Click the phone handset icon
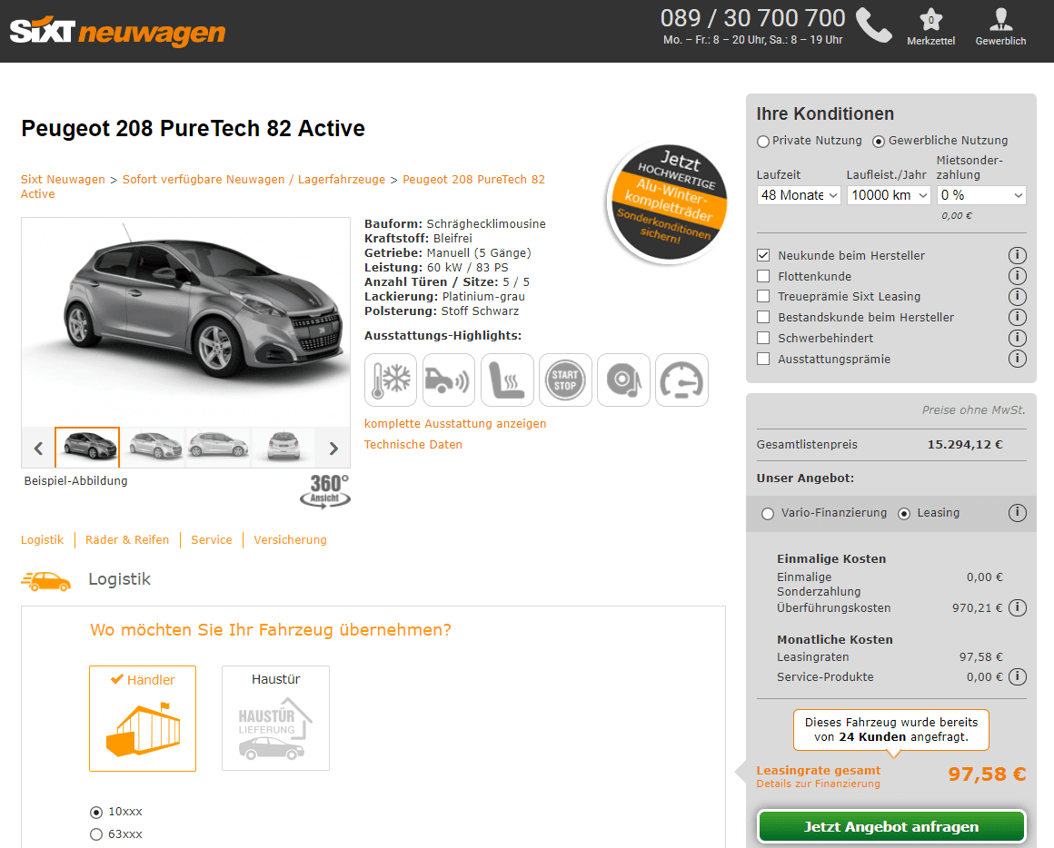This screenshot has width=1054, height=848. [x=873, y=26]
